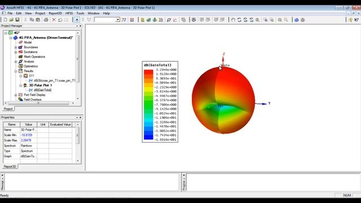Image resolution: width=361 pixels, height=203 pixels.
Task: Click the Evaluated Value column header
Action: (x=60, y=125)
